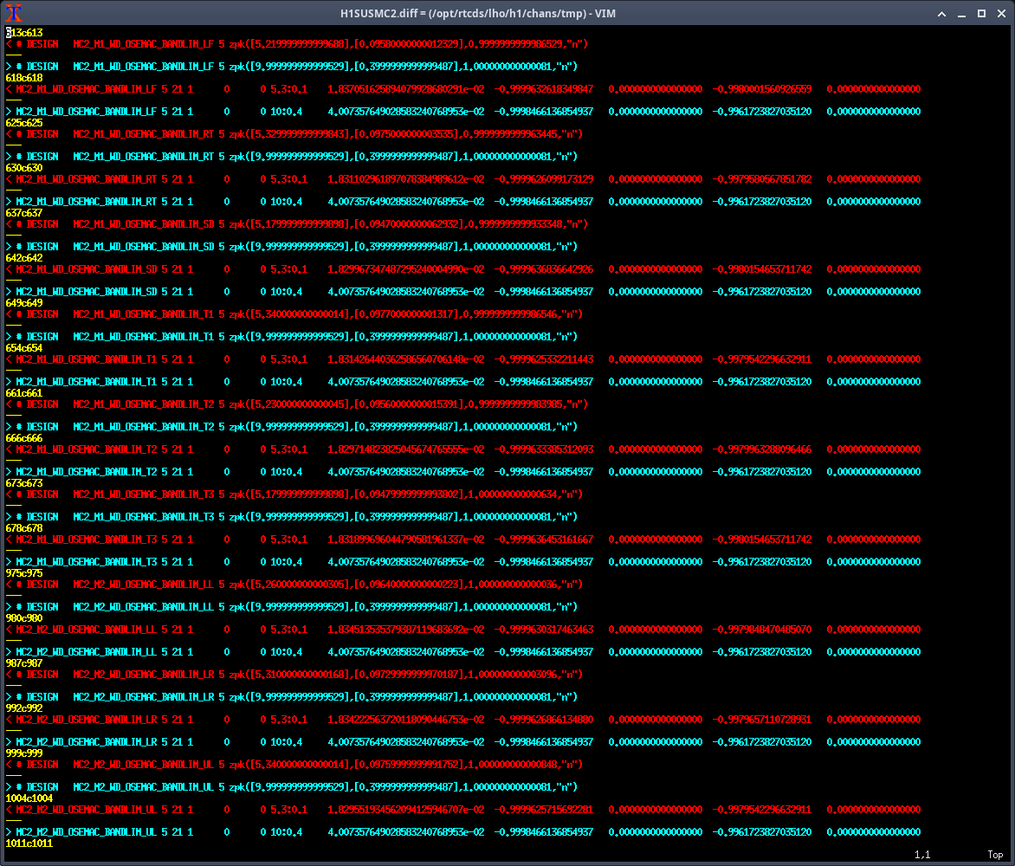The width and height of the screenshot is (1015, 866).
Task: Jump to the 1011c1011 hunk header
Action: pyautogui.click(x=29, y=843)
